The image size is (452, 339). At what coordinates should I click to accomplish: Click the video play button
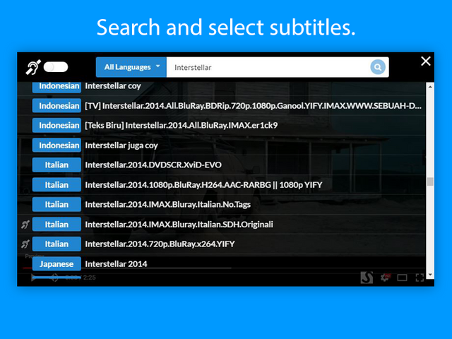pyautogui.click(x=34, y=278)
